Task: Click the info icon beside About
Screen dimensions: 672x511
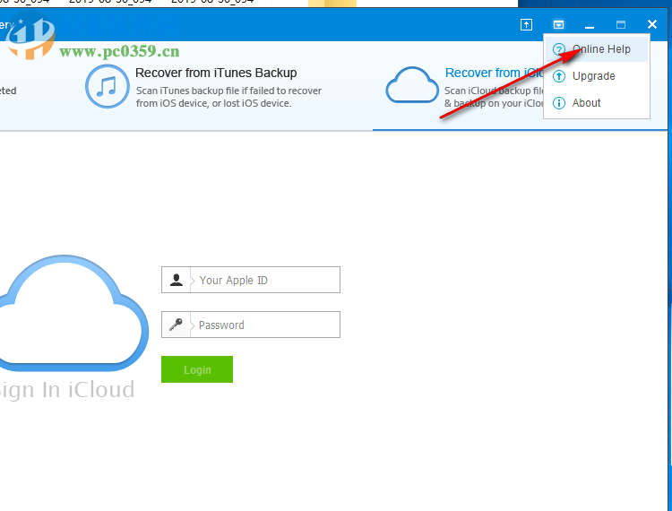Action: tap(558, 103)
